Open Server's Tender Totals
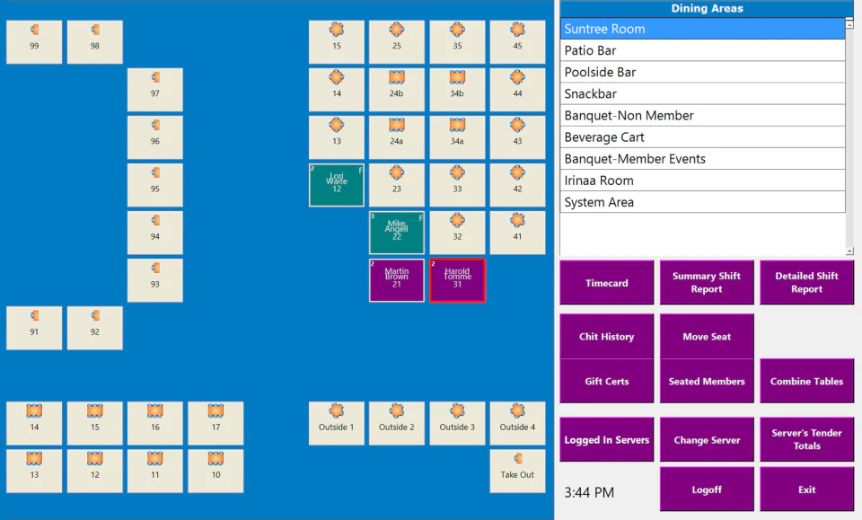 pyautogui.click(x=806, y=439)
